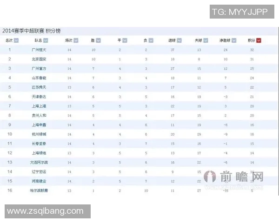This screenshot has height=223, width=279.
Task: Select team name 哈尔滨毅腾
Action: pos(39,190)
